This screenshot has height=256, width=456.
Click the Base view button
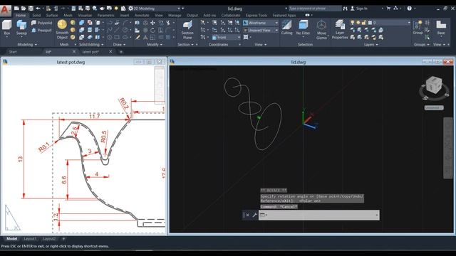click(441, 28)
